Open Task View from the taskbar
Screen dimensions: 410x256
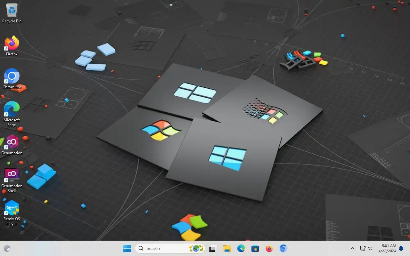click(213, 248)
